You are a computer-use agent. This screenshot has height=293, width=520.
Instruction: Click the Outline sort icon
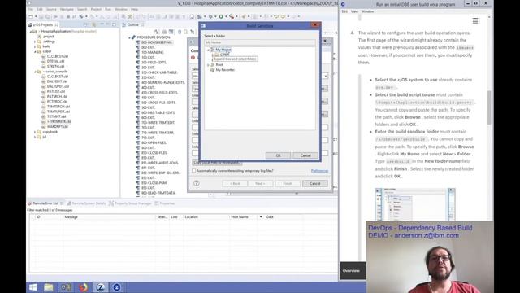pyautogui.click(x=156, y=32)
